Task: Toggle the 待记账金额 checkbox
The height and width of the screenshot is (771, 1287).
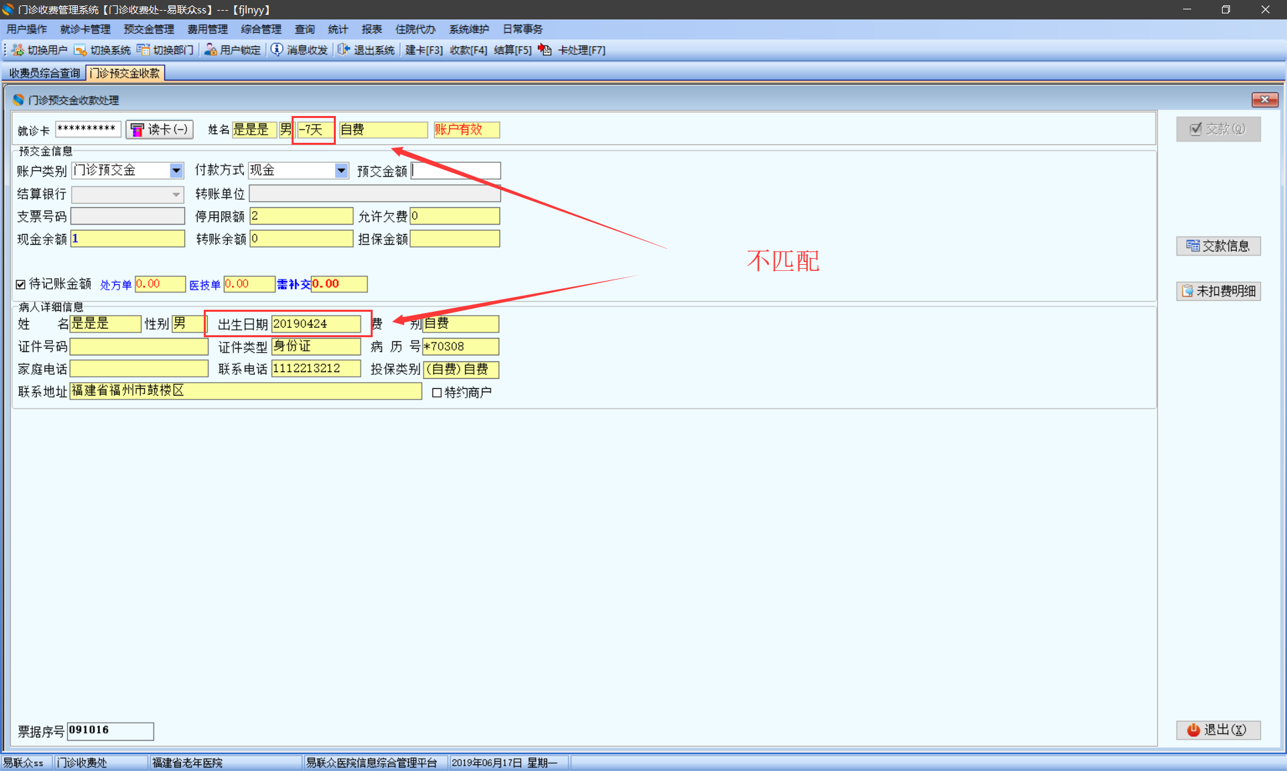Action: [21, 284]
